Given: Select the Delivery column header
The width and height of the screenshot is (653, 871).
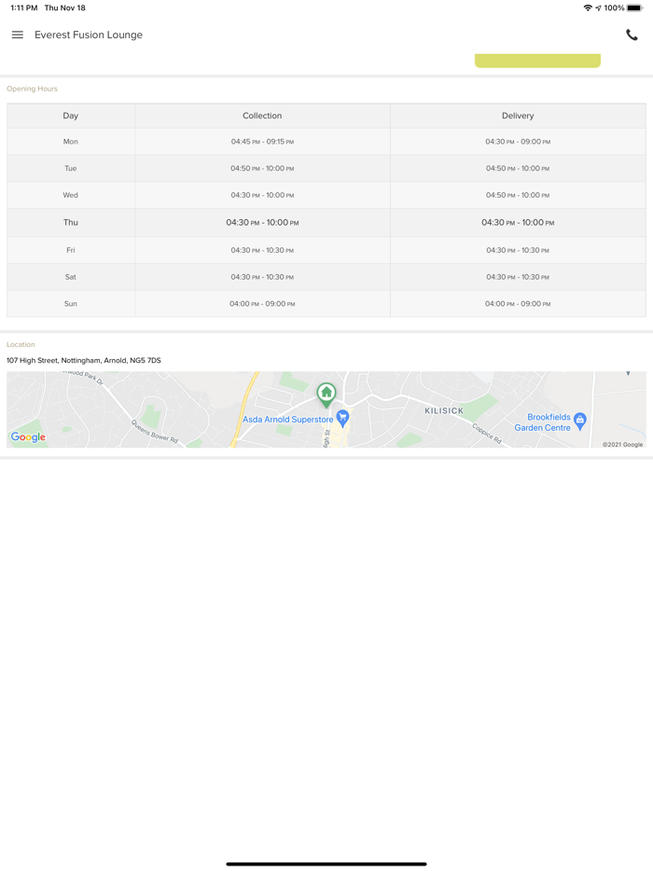Looking at the screenshot, I should point(518,116).
